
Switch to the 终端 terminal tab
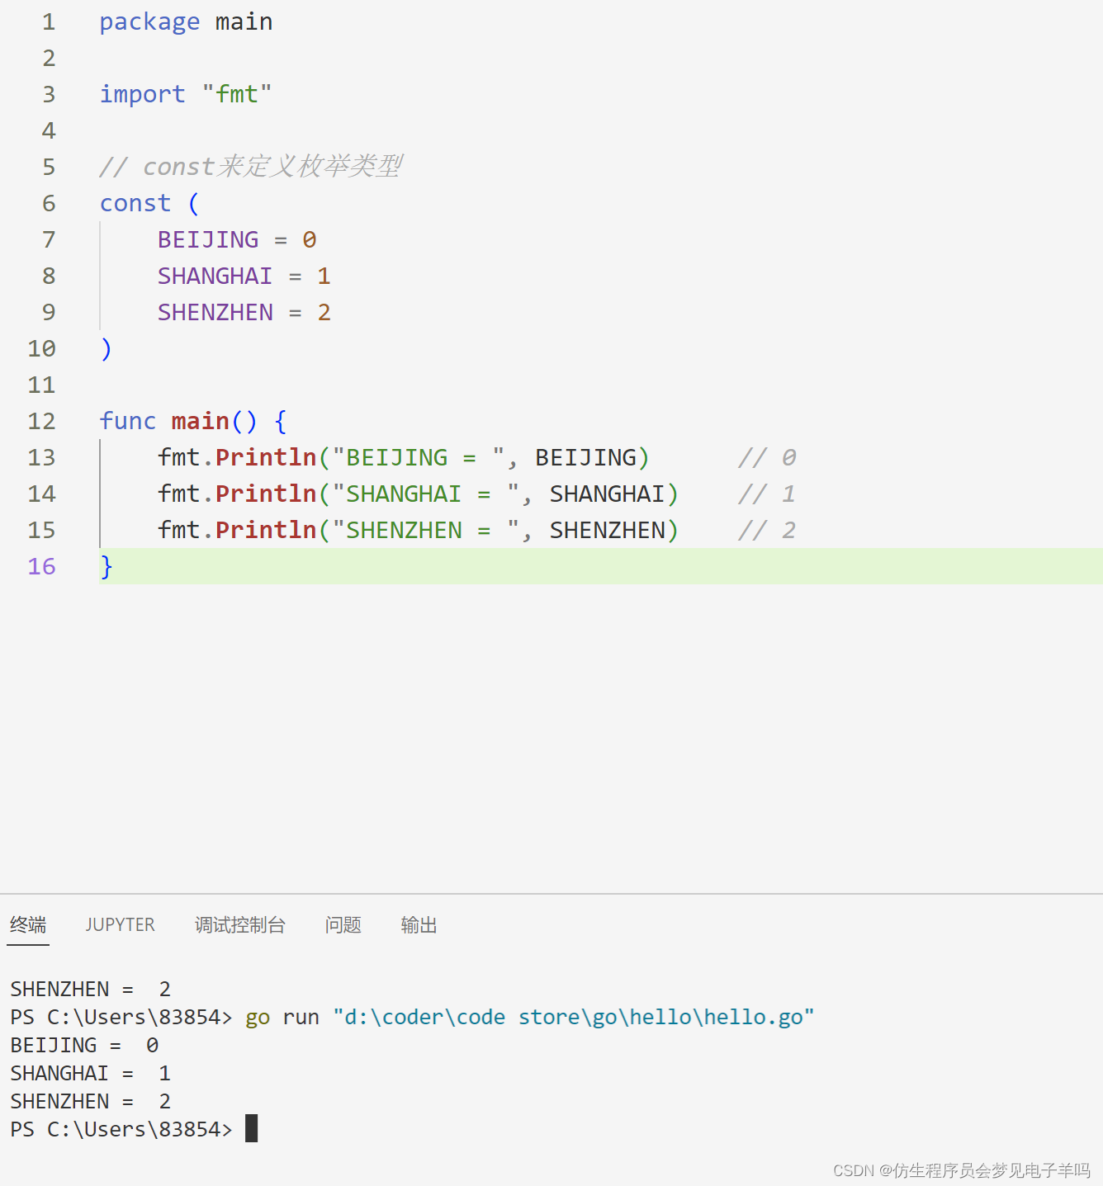pyautogui.click(x=28, y=925)
